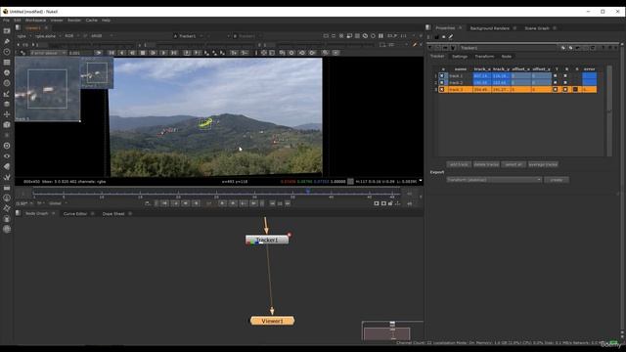Toggle T checkbox on track 2 row
Image resolution: width=626 pixels, height=352 pixels.
555,82
